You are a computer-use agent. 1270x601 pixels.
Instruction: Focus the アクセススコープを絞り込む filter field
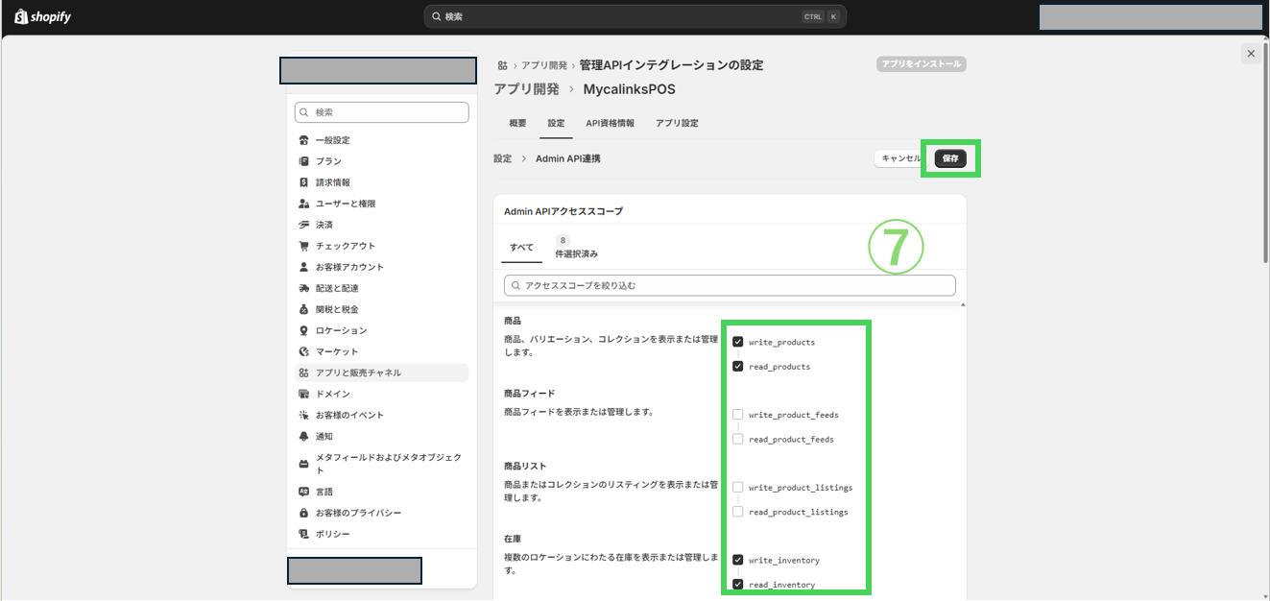coord(730,285)
